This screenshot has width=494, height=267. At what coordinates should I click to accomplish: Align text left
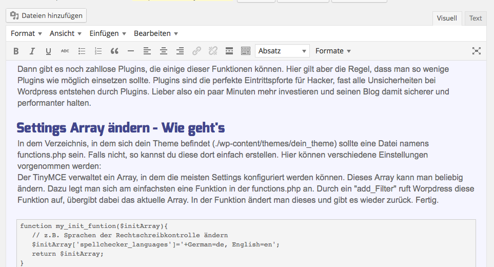147,51
